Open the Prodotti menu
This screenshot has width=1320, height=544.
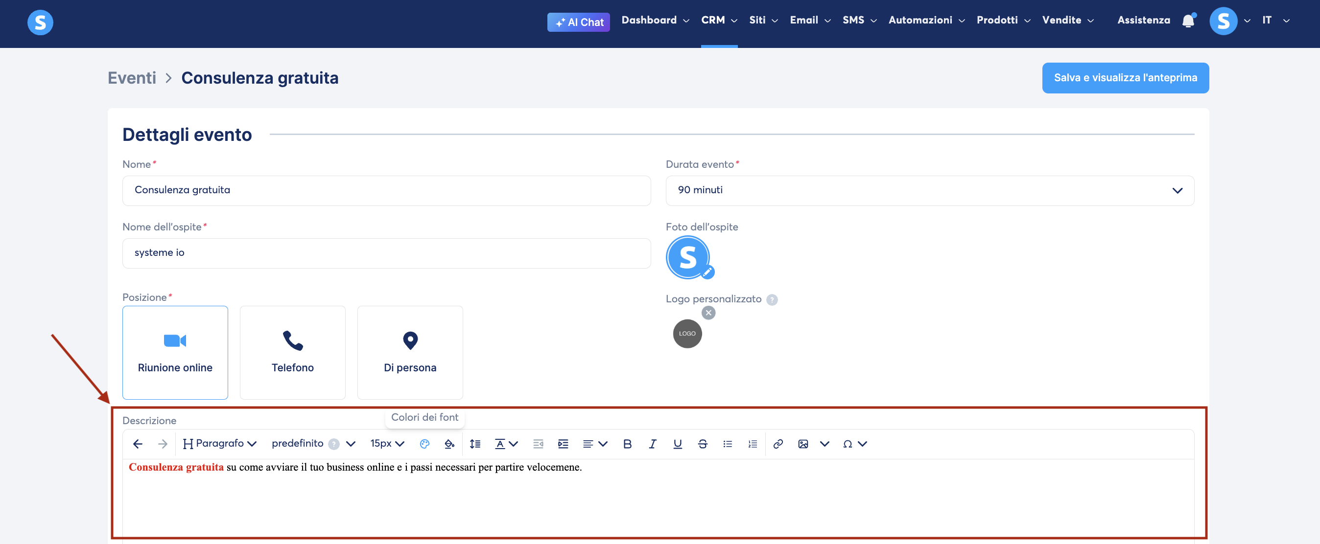click(1003, 21)
